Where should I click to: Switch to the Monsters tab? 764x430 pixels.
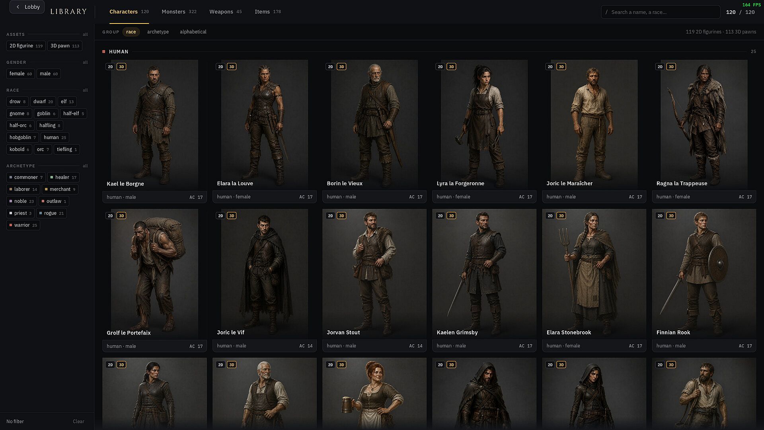click(x=179, y=12)
